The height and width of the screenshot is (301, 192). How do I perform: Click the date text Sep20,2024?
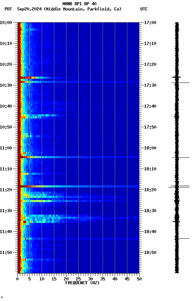(29, 9)
